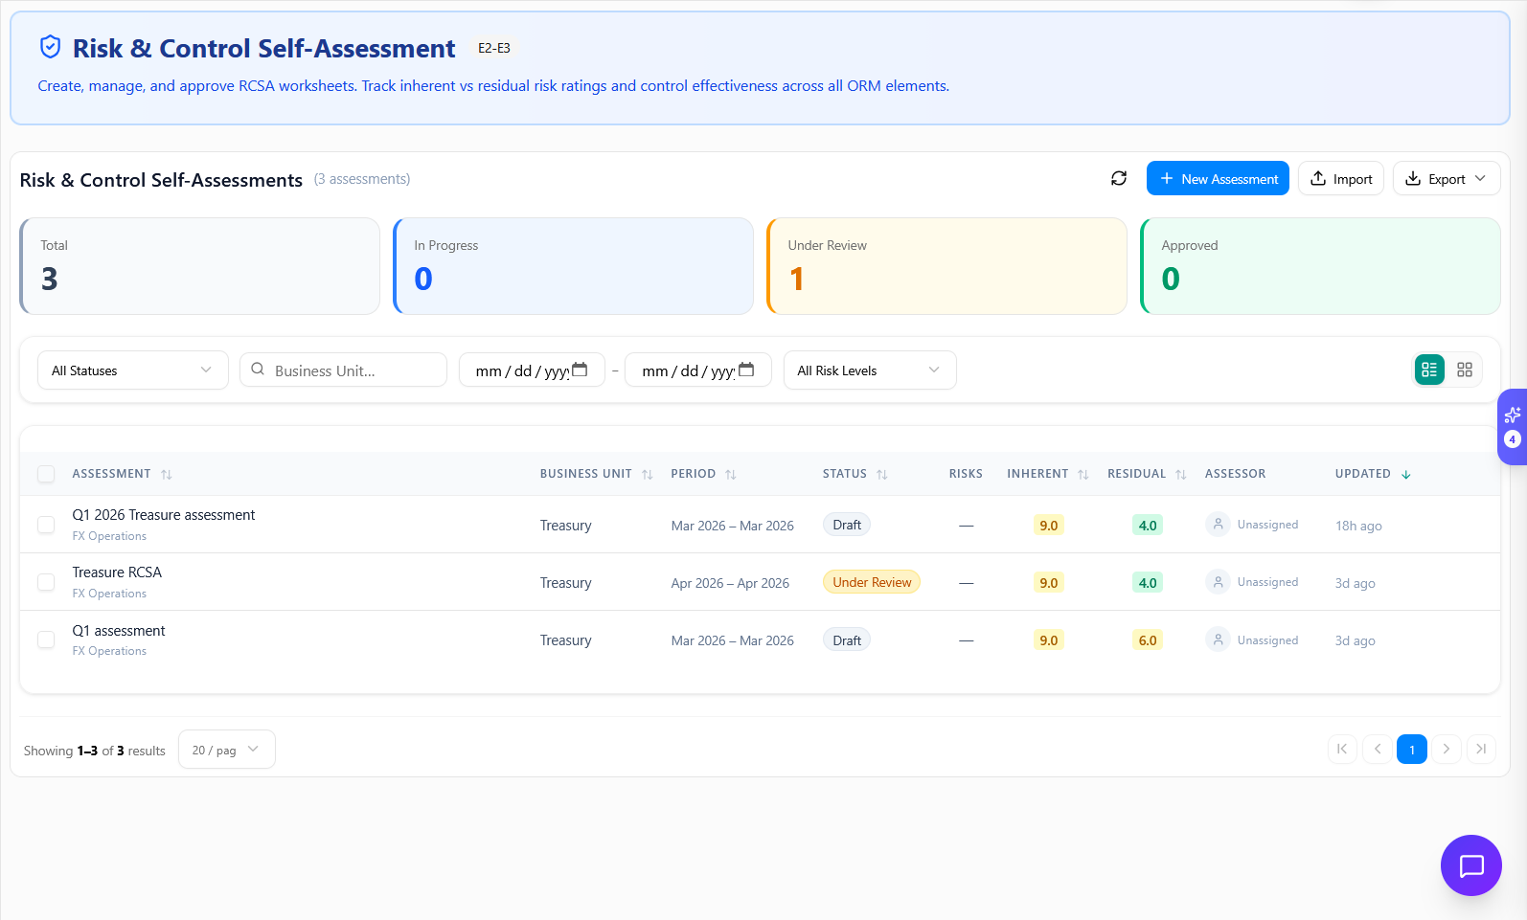The height and width of the screenshot is (920, 1527).
Task: Click the refresh assessments icon
Action: [1118, 179]
